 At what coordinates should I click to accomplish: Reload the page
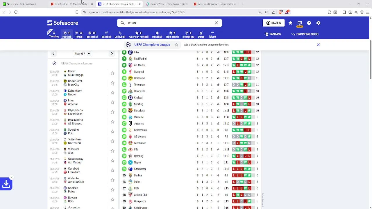[x=16, y=12]
